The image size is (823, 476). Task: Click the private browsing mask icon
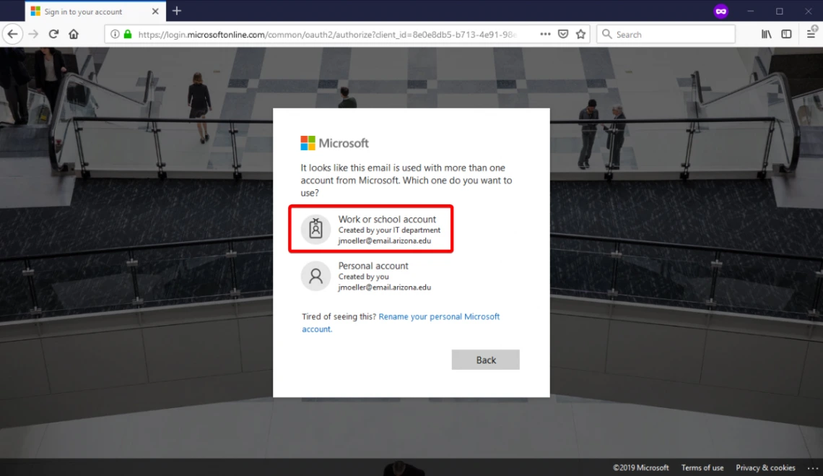pyautogui.click(x=721, y=11)
